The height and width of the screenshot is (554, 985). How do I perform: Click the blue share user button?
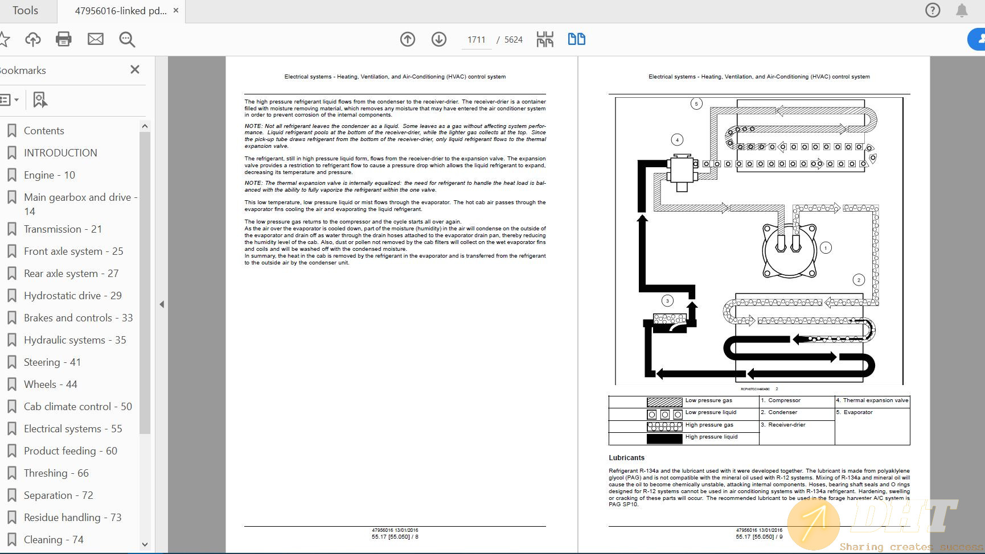[x=978, y=39]
